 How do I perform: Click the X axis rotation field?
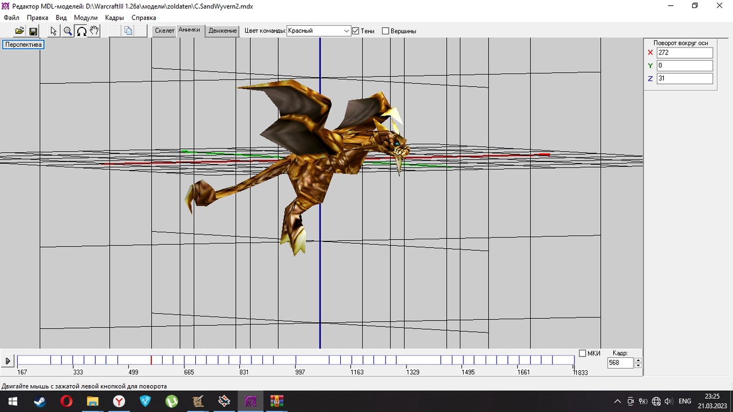click(x=684, y=53)
